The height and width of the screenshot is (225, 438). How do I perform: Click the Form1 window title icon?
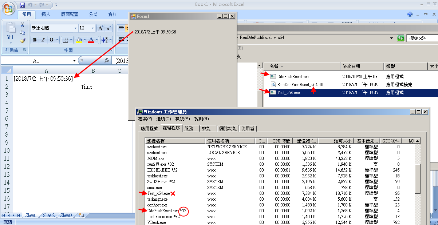pos(133,16)
